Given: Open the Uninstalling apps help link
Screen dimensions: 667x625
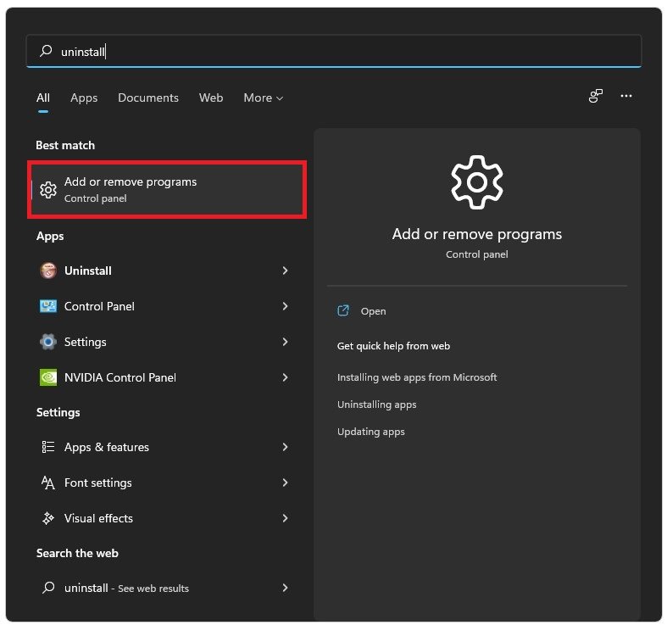Looking at the screenshot, I should (x=376, y=405).
